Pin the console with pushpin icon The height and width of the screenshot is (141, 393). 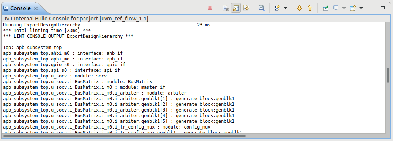tap(325, 8)
